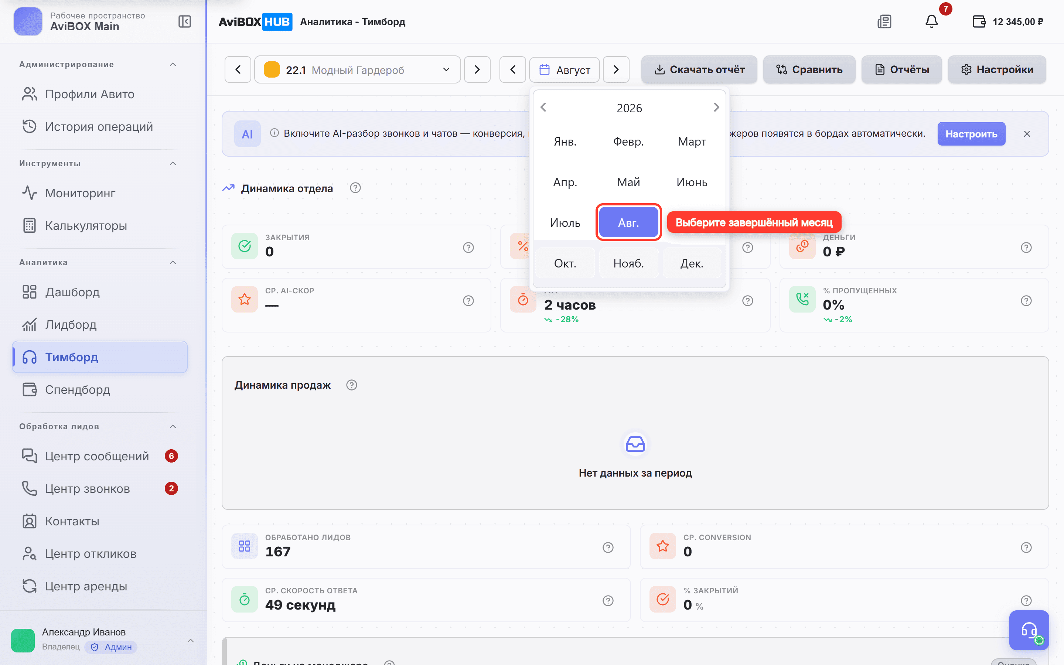This screenshot has height=665, width=1064.
Task: Collapse the Администрирование section
Action: click(x=173, y=65)
